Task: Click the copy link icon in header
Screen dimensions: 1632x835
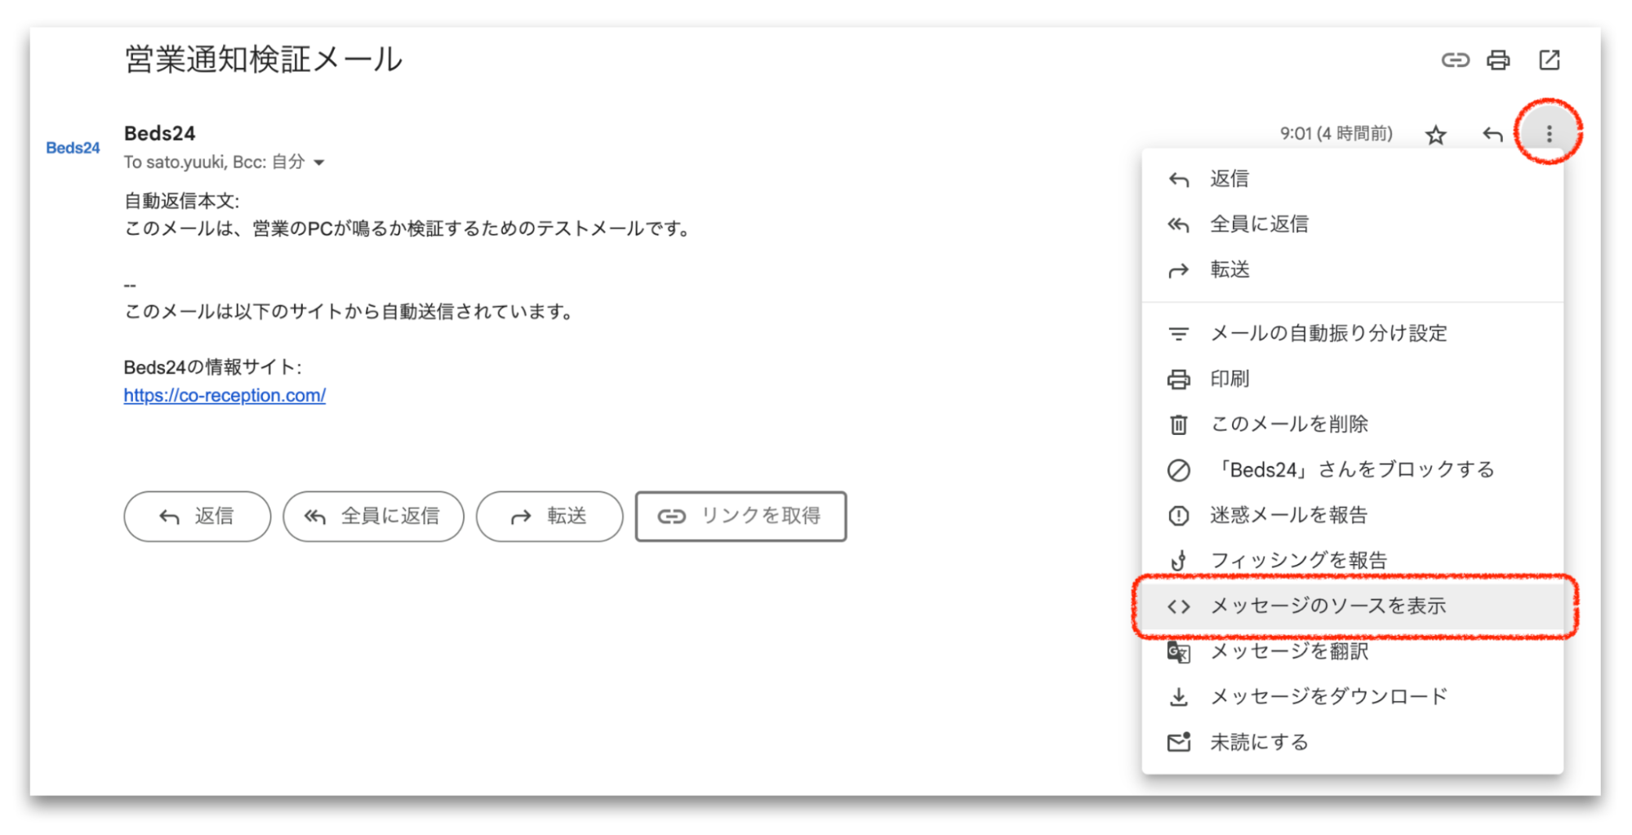Action: coord(1455,60)
